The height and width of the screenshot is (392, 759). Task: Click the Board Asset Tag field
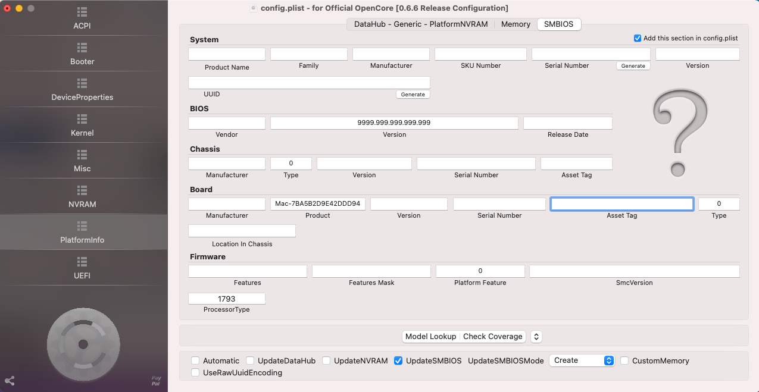pos(622,204)
